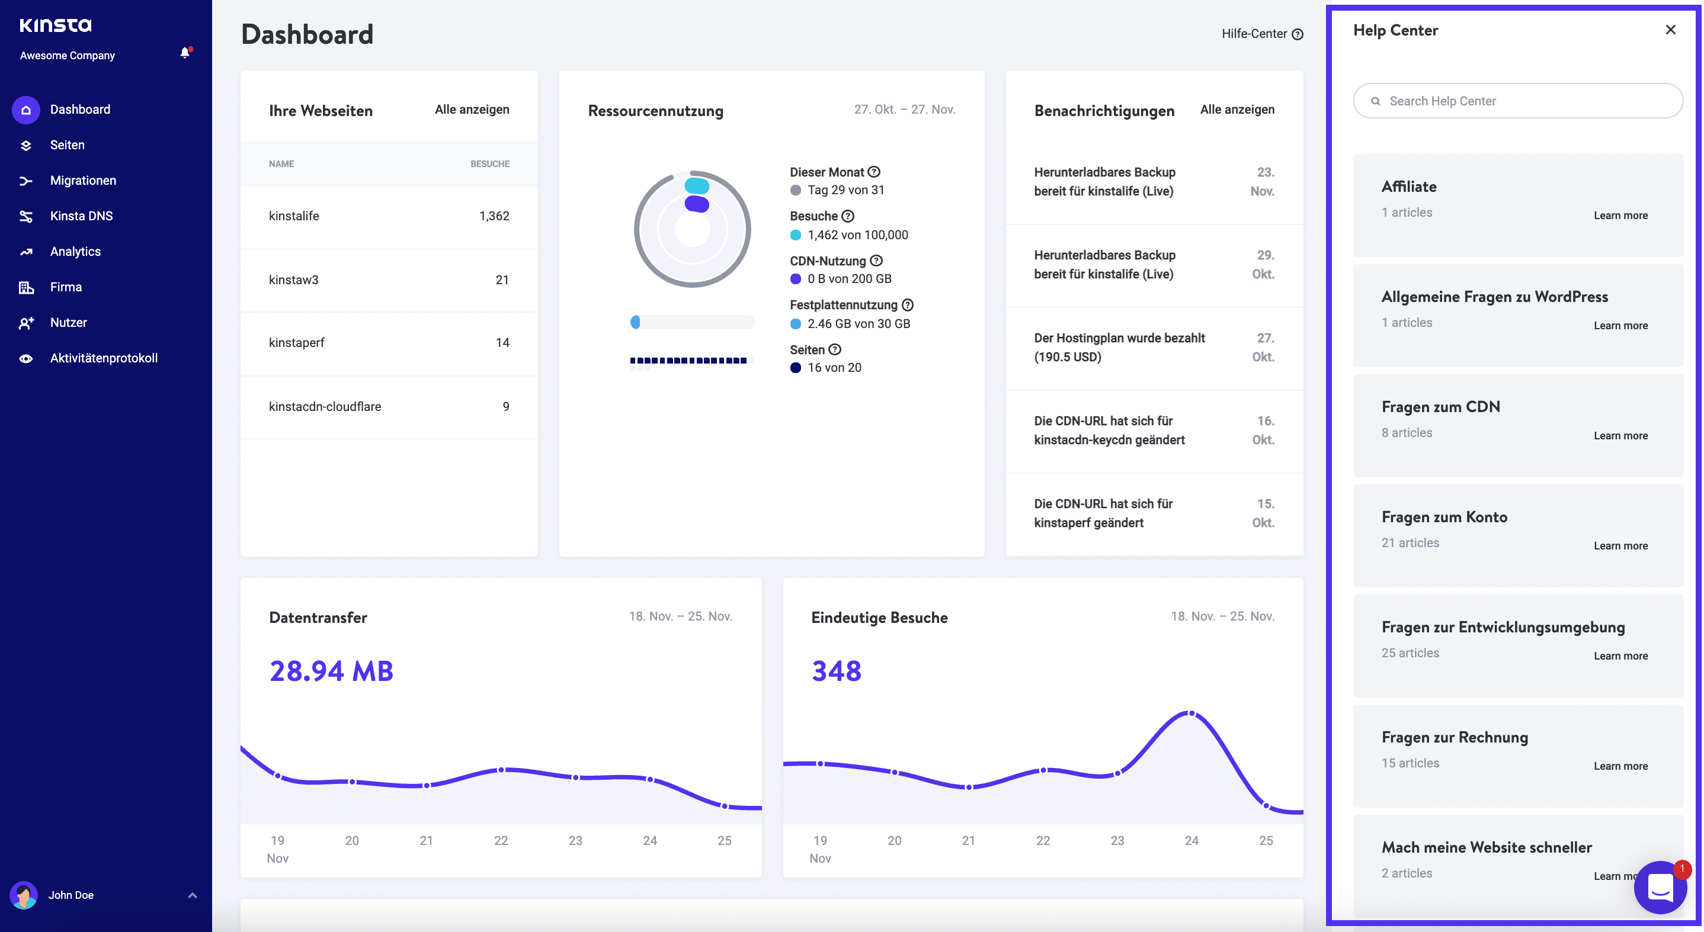Screen dimensions: 1704x932
Task: Click Alle anzeigen in Ihre Webseiten
Action: coord(472,110)
